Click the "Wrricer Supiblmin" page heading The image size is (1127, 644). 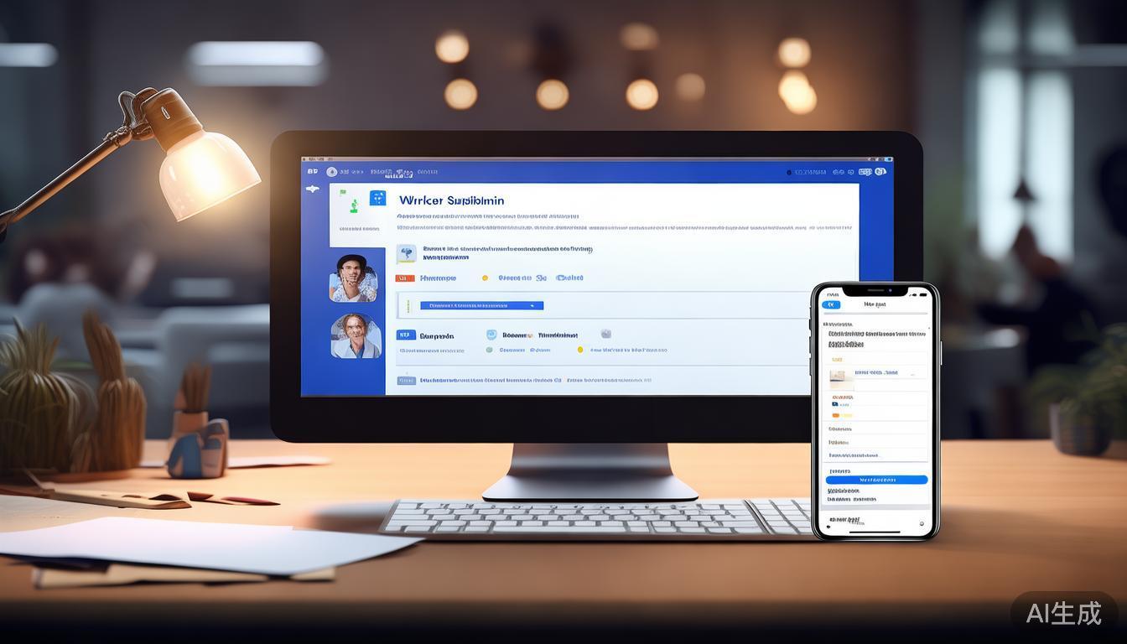[451, 200]
